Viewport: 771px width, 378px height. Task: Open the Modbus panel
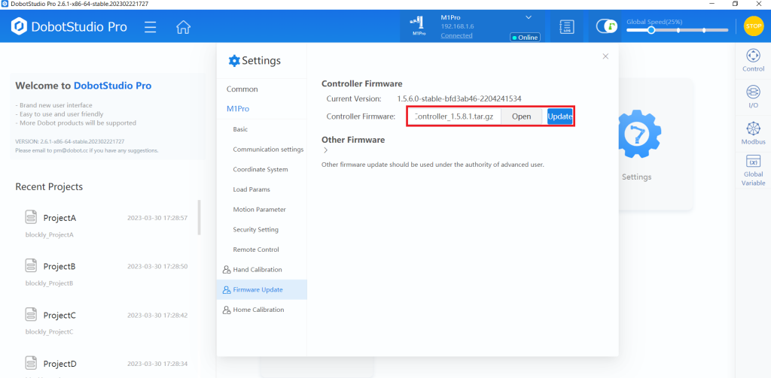[753, 132]
